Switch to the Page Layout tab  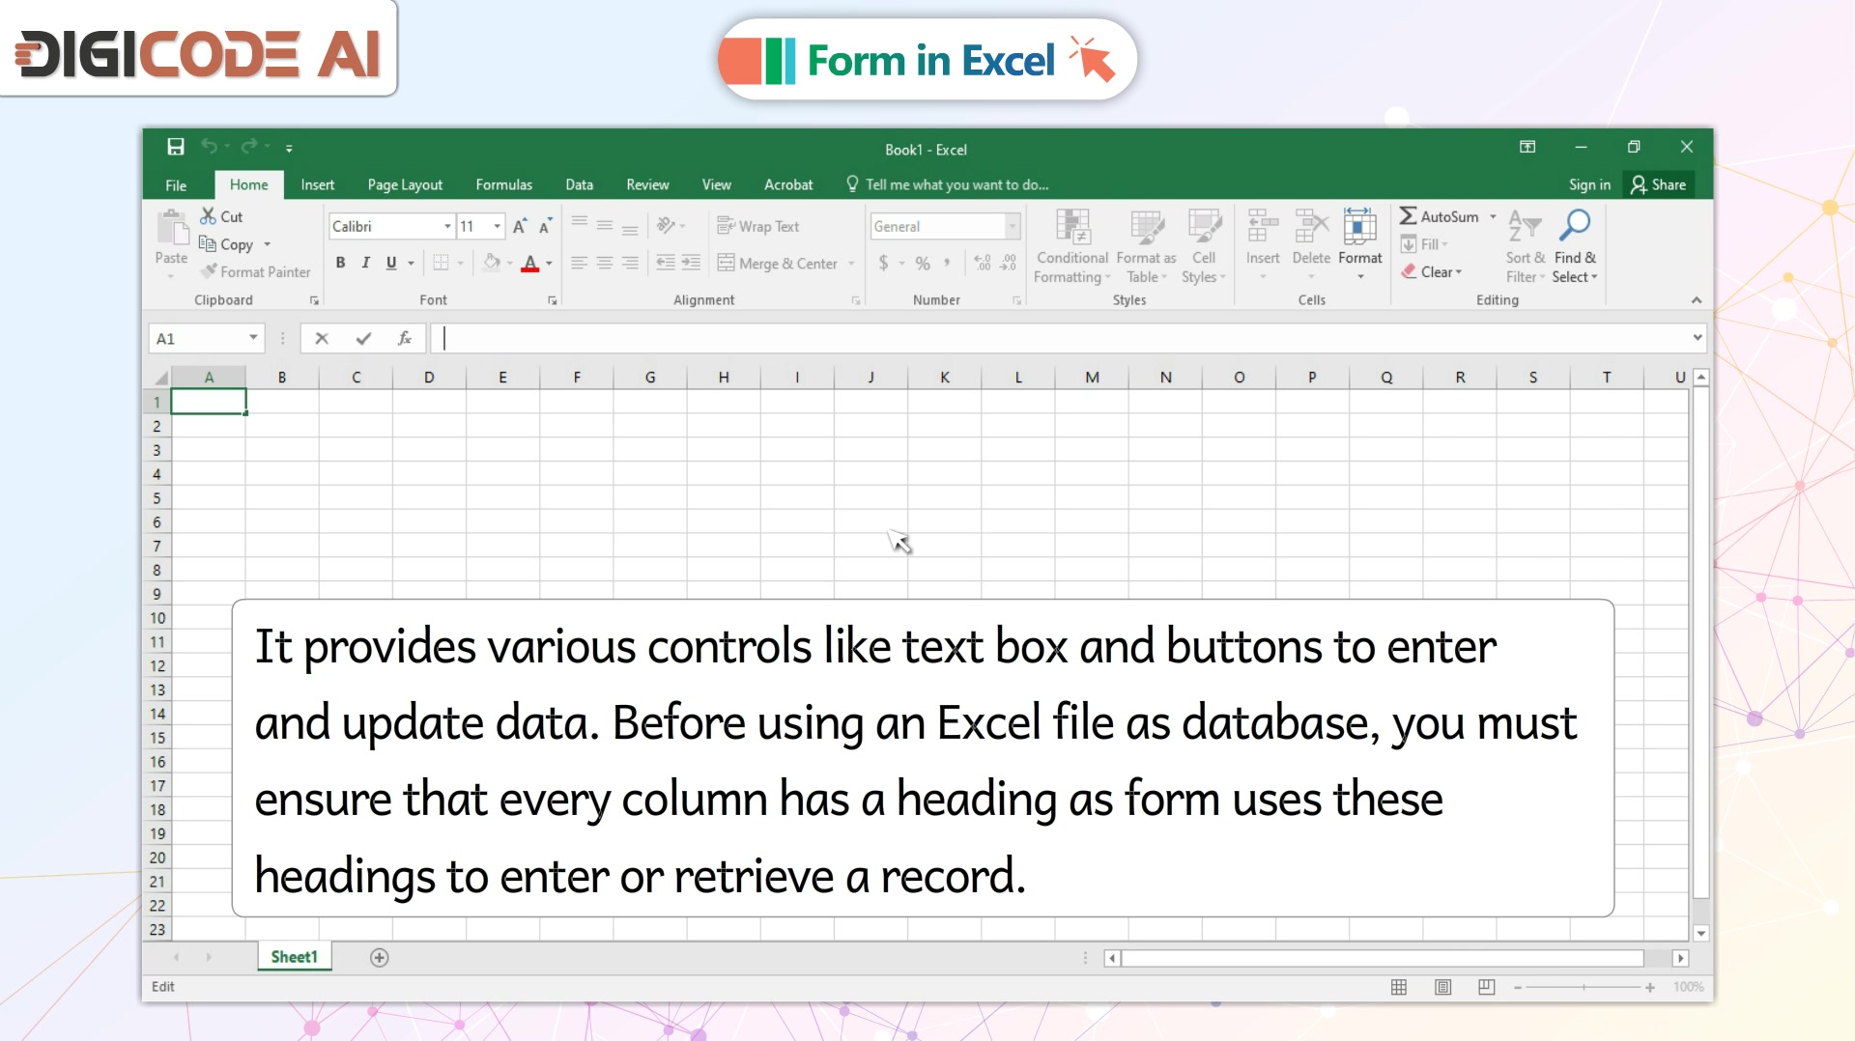(x=405, y=184)
